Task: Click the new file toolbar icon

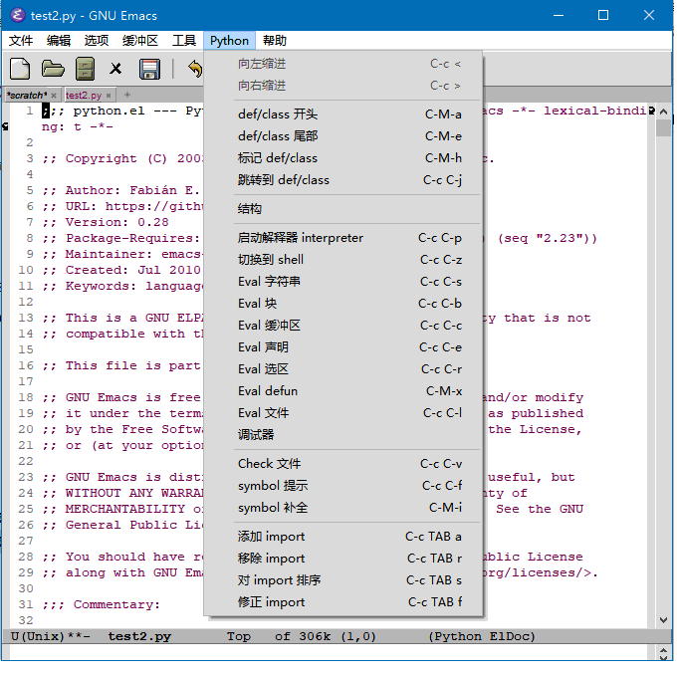Action: 20,69
